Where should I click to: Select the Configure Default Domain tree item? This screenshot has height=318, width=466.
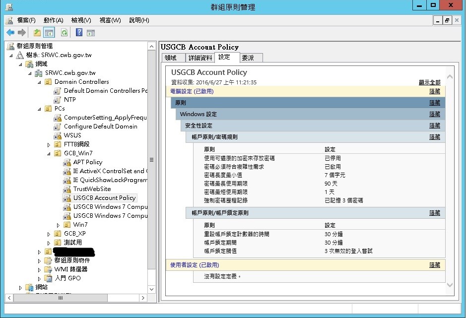[x=100, y=127]
